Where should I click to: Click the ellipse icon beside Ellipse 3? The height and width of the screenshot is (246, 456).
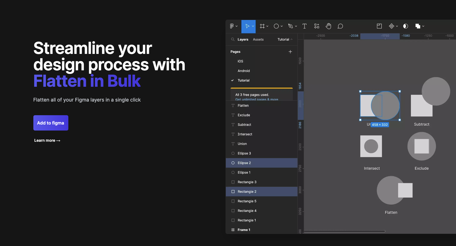point(233,154)
